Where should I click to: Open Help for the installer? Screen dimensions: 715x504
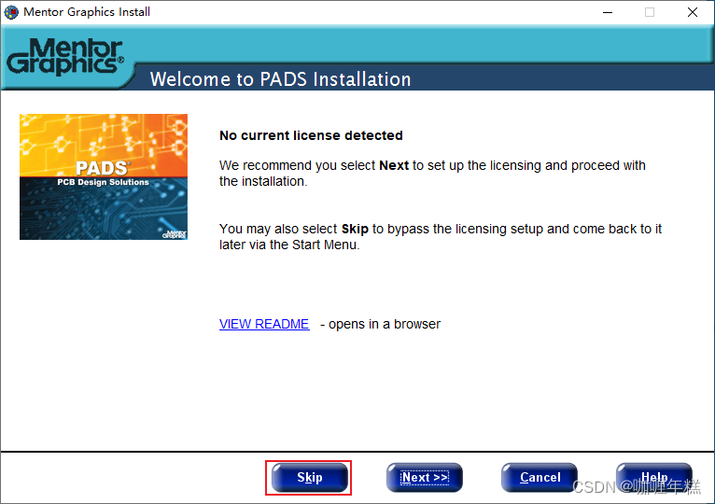[x=654, y=478]
